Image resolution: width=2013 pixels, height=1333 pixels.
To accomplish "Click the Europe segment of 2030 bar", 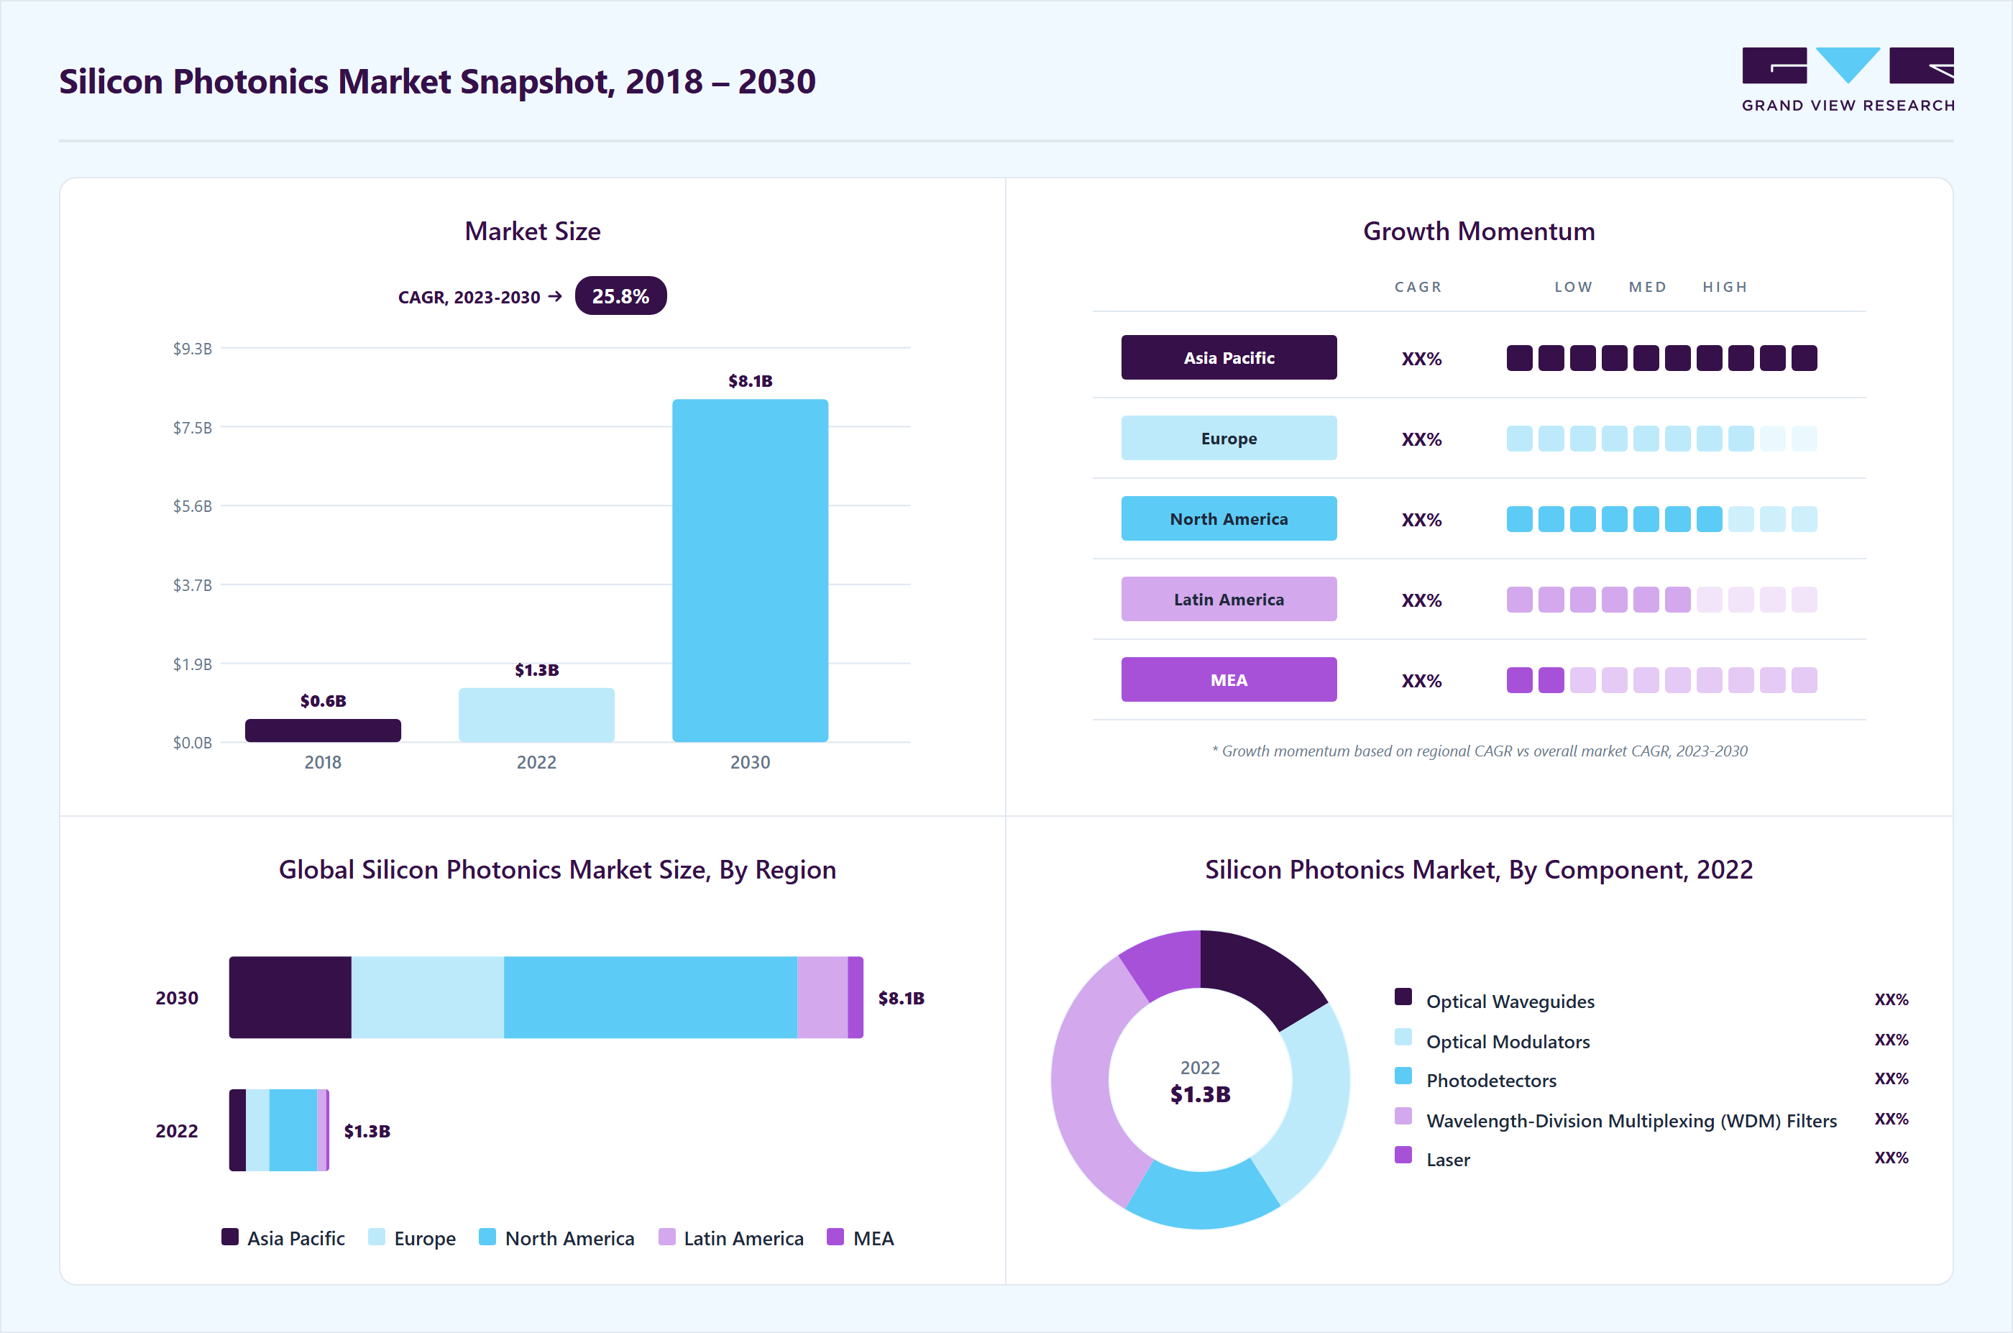I will click(x=428, y=997).
